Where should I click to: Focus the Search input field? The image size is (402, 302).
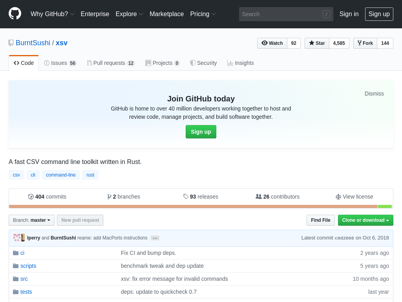281,14
